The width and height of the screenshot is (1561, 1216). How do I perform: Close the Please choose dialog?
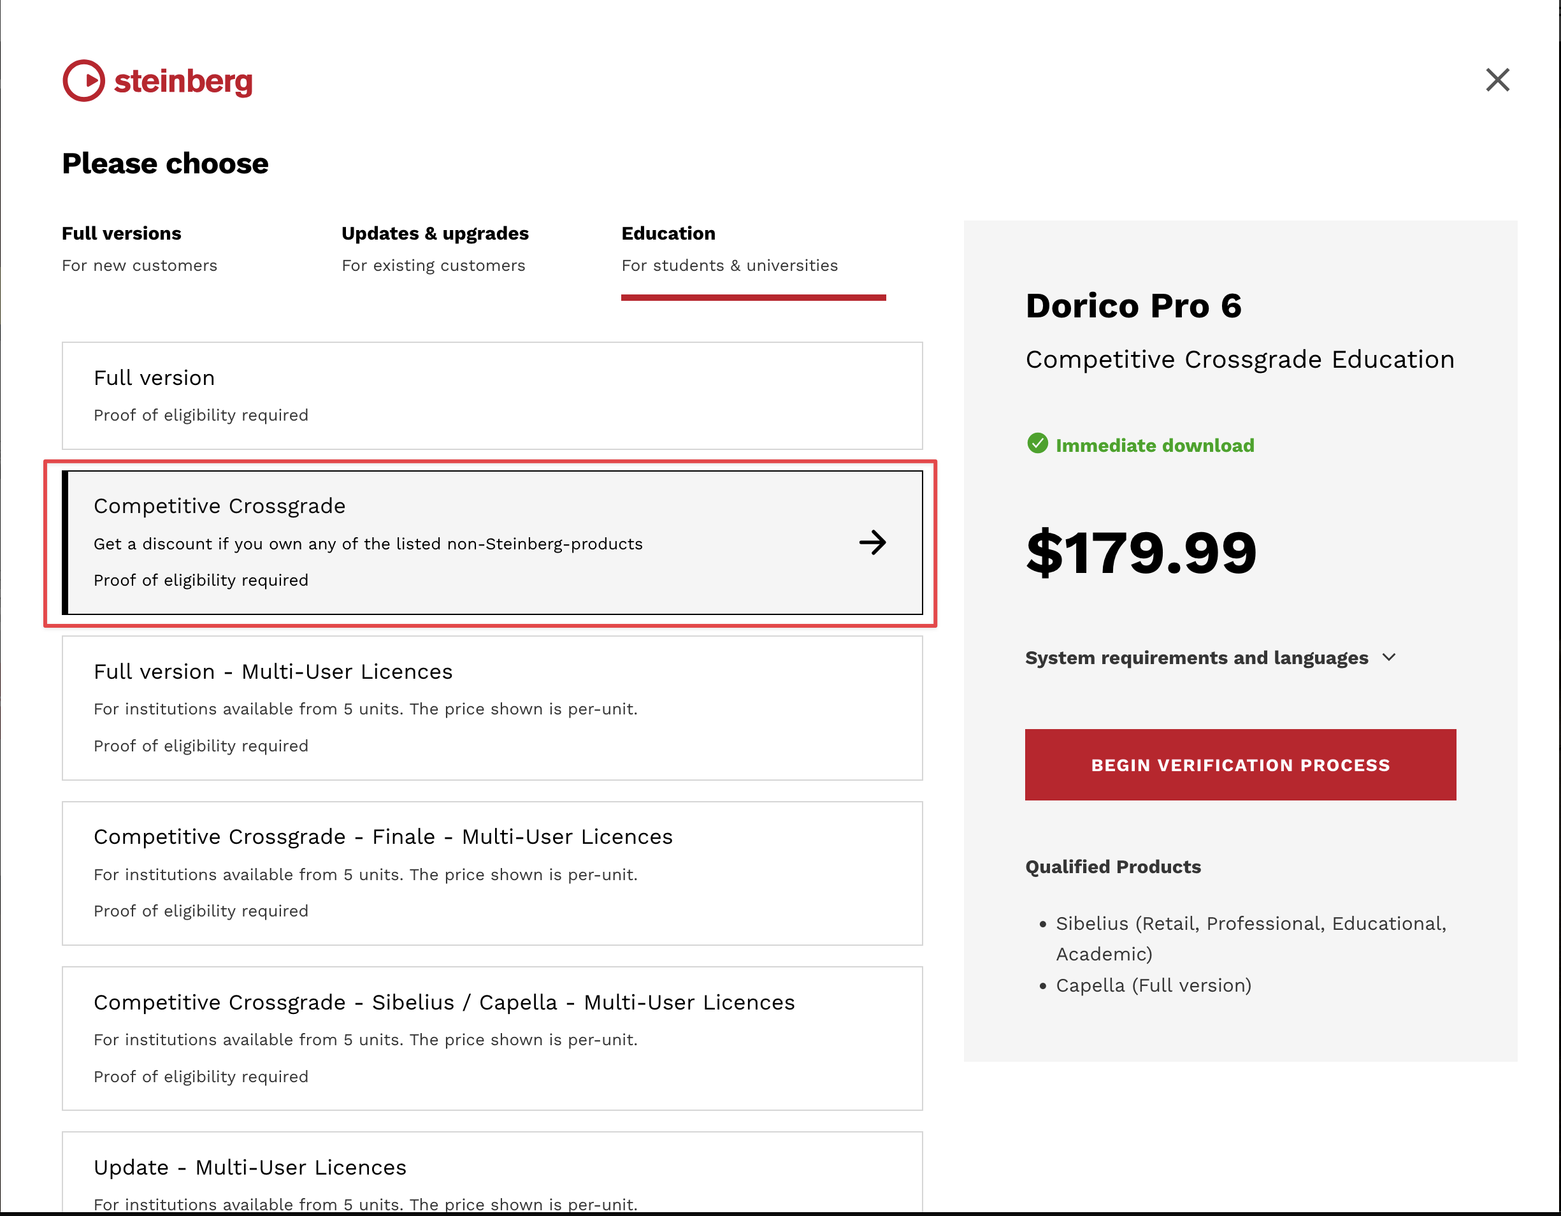pos(1497,80)
